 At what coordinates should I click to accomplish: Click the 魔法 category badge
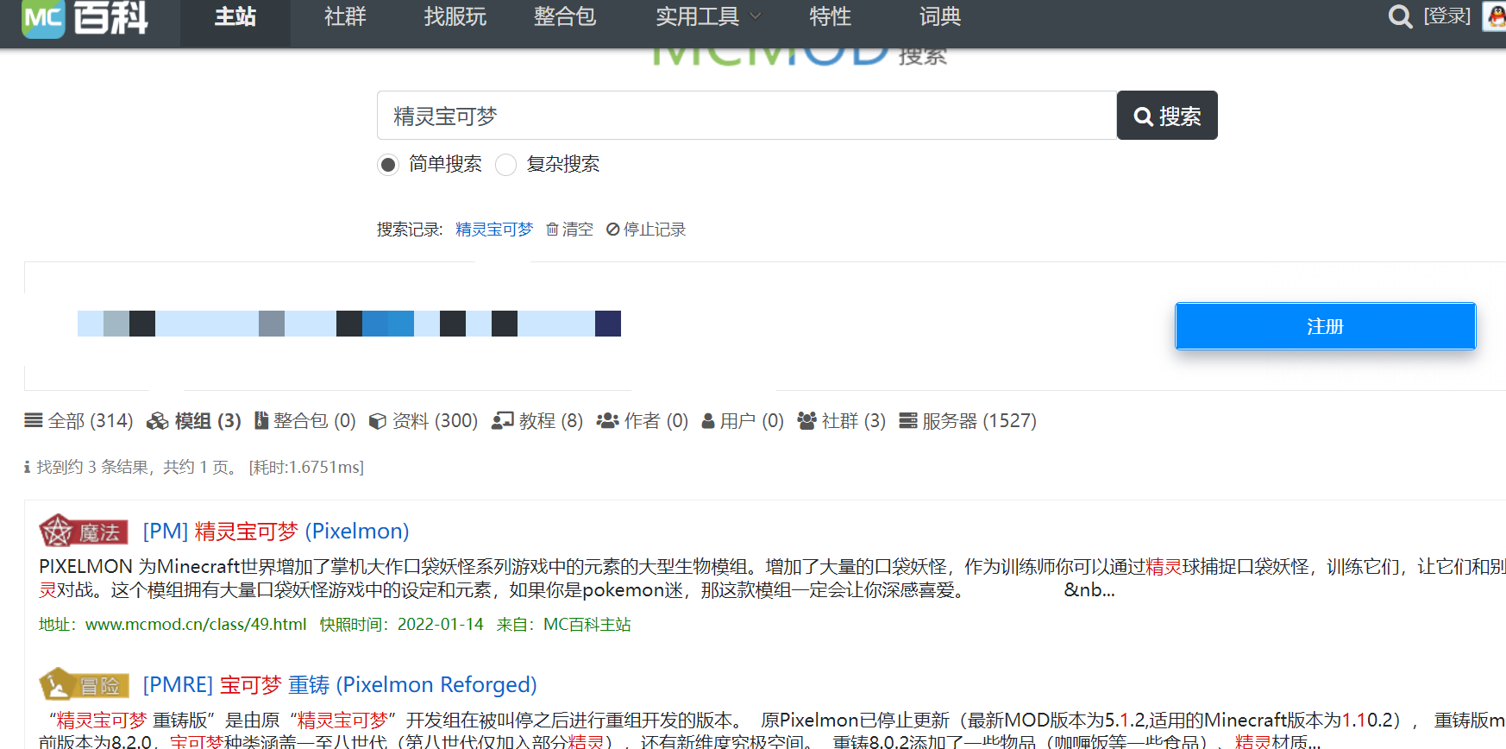(x=84, y=532)
